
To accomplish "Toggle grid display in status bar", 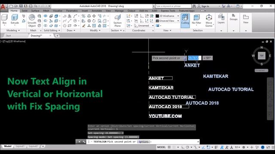I will [169, 147].
